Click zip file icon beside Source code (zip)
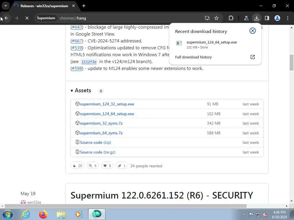Screen dimensions: 294x220 click(x=77, y=142)
